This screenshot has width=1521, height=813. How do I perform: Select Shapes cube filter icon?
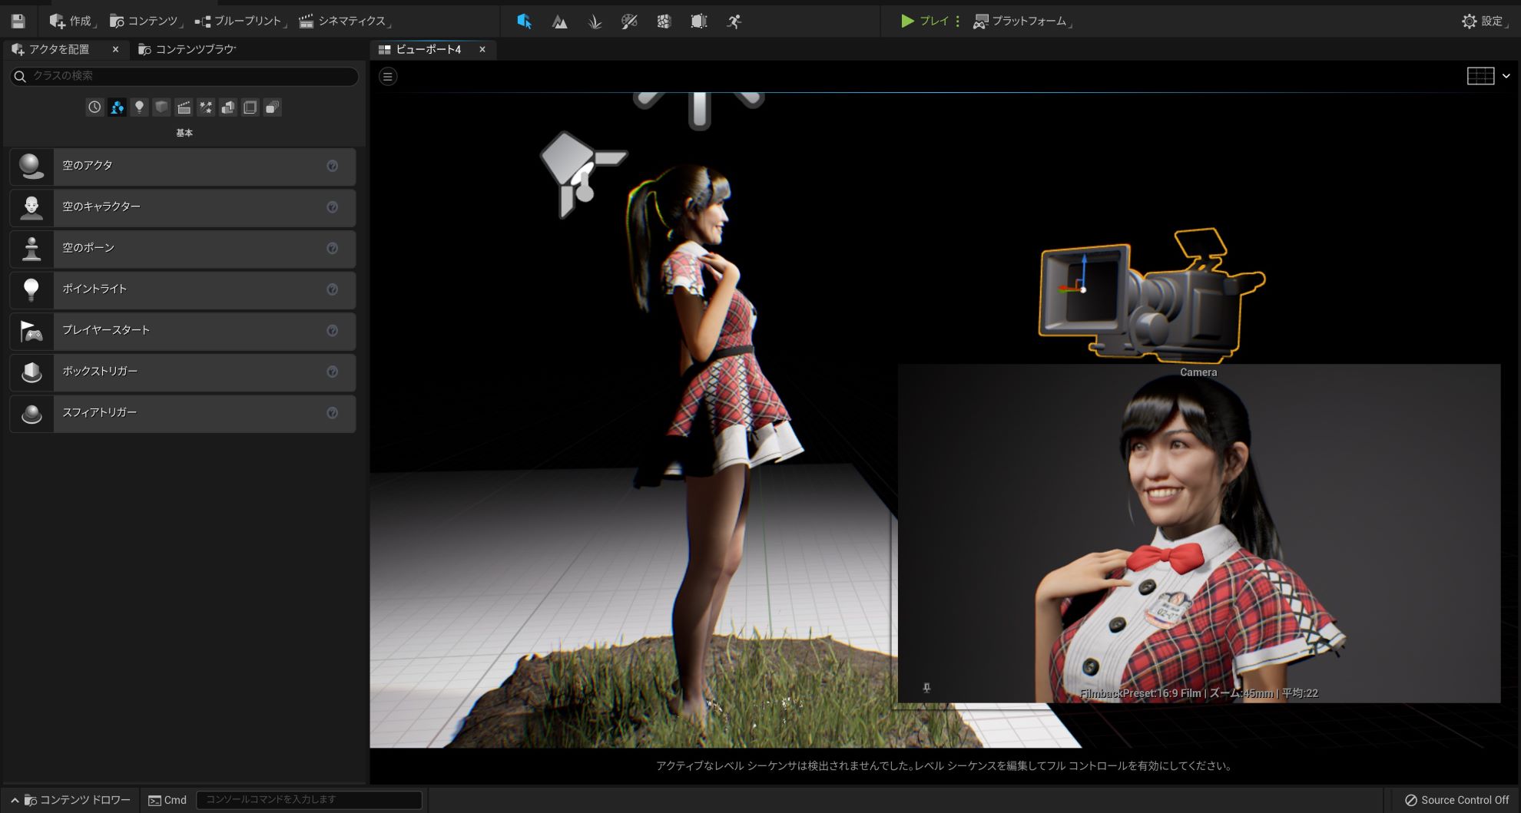(x=161, y=107)
